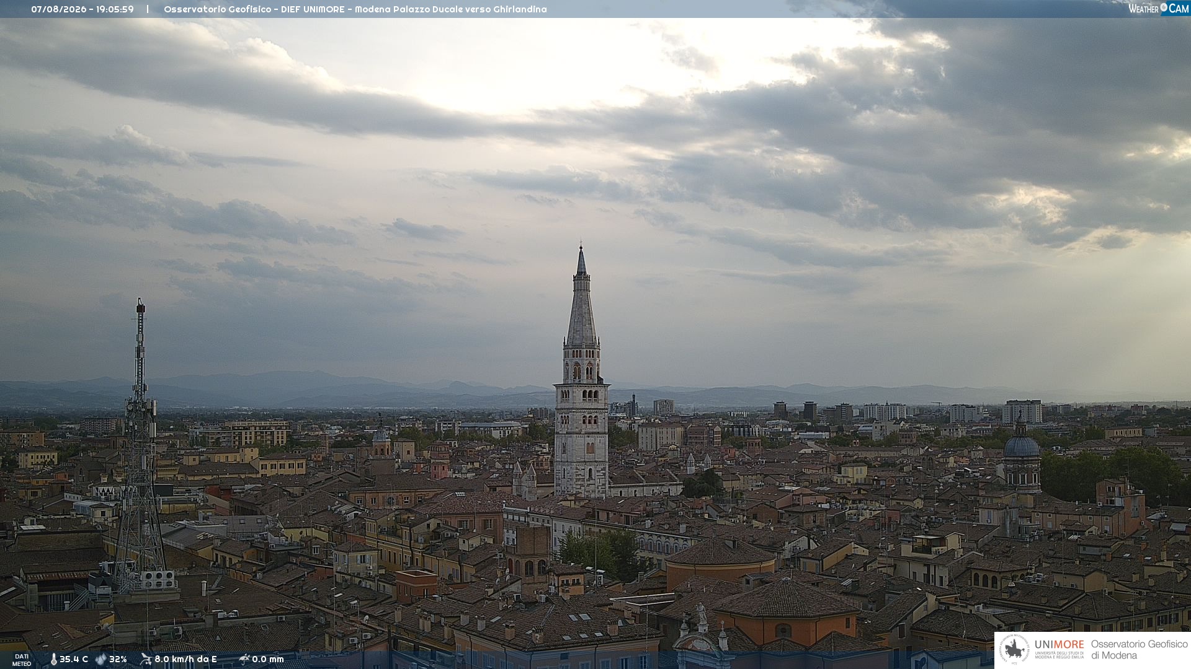This screenshot has height=669, width=1191.
Task: Click the DATI METEO label
Action: 22,660
